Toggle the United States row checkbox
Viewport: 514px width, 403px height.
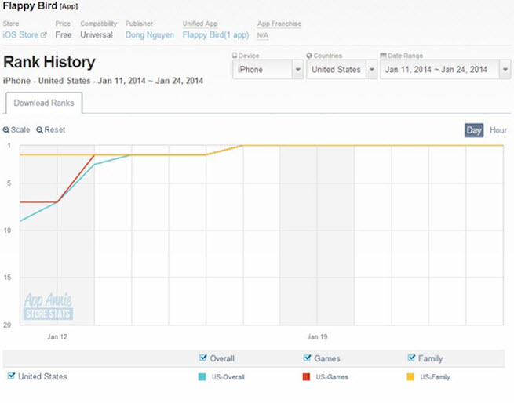coord(11,376)
